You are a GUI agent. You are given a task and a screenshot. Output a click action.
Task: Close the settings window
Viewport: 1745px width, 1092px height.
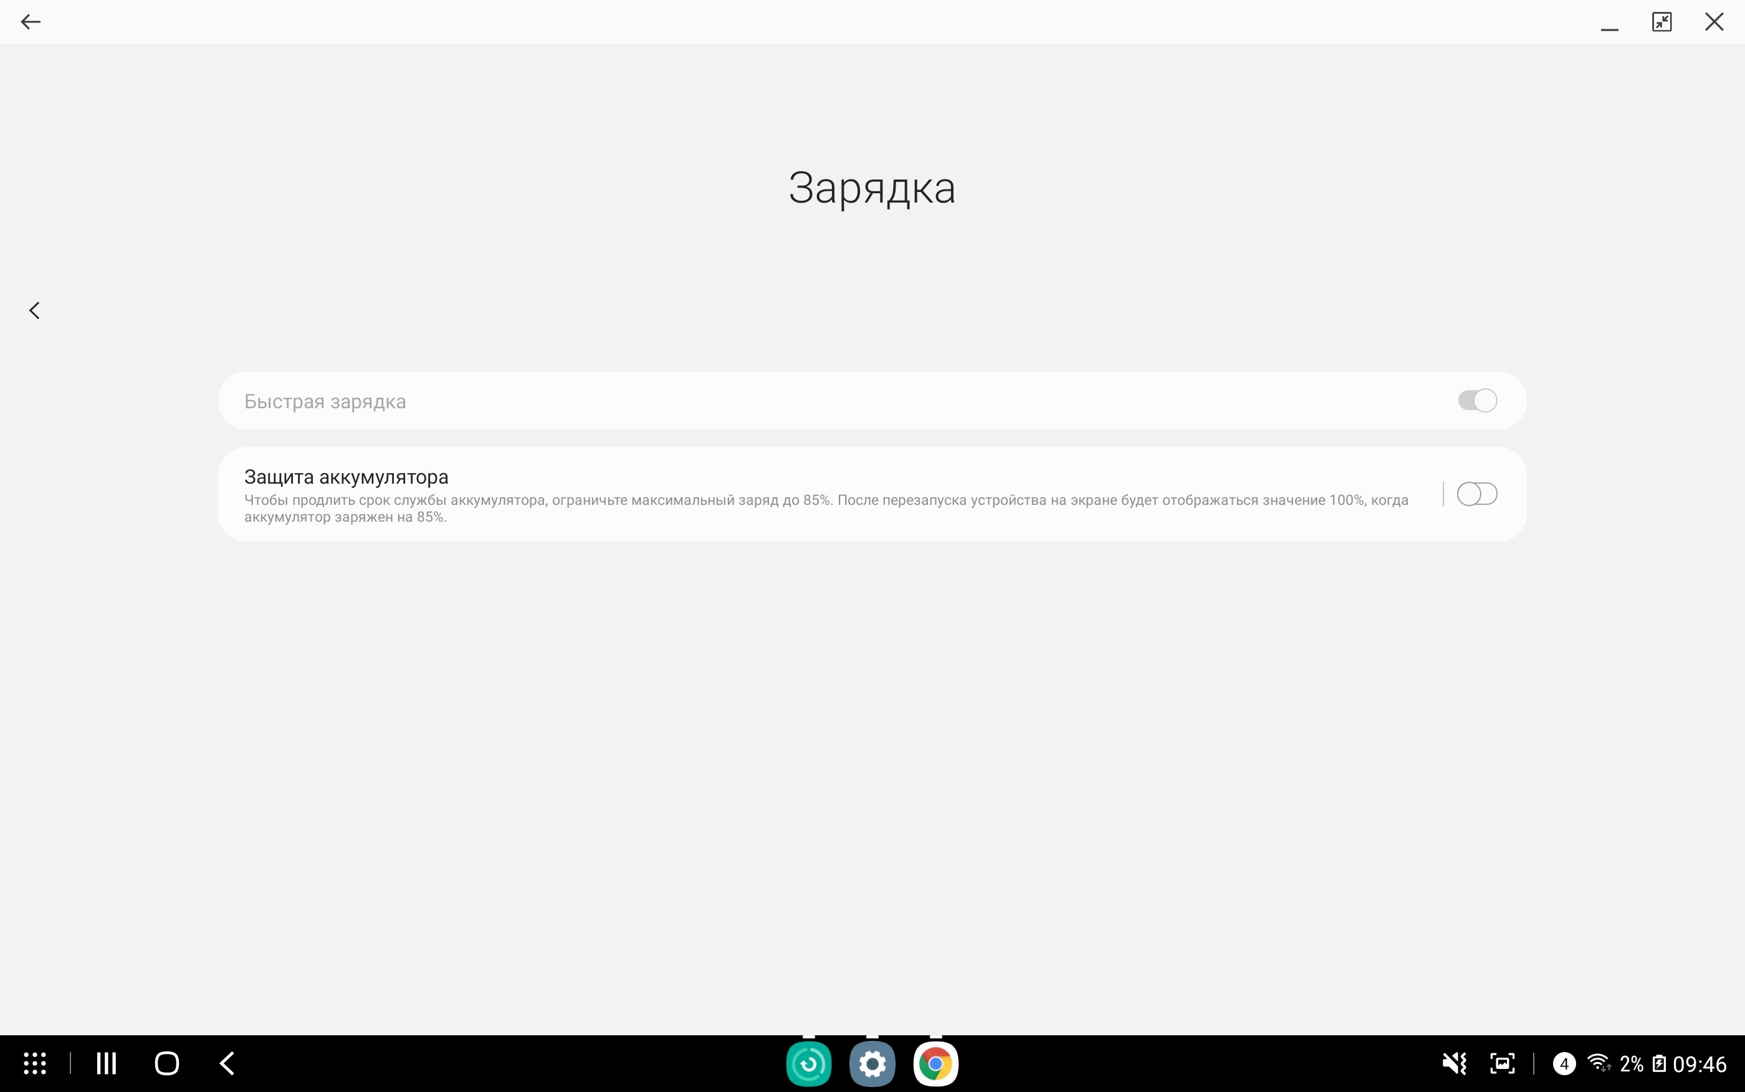pos(1714,22)
